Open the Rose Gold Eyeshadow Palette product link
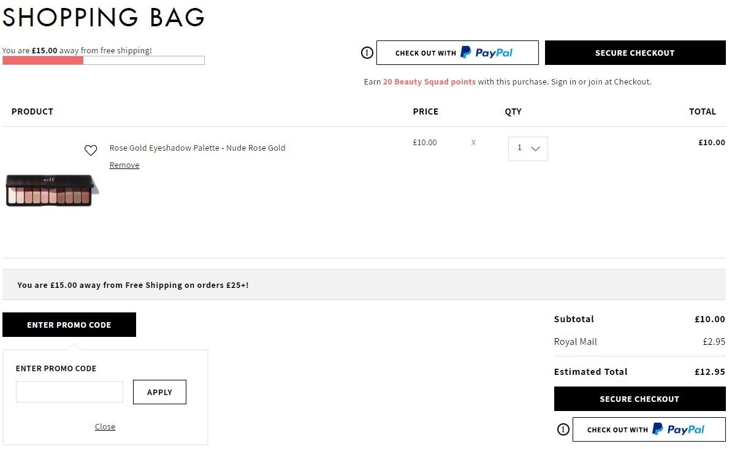 pos(197,148)
